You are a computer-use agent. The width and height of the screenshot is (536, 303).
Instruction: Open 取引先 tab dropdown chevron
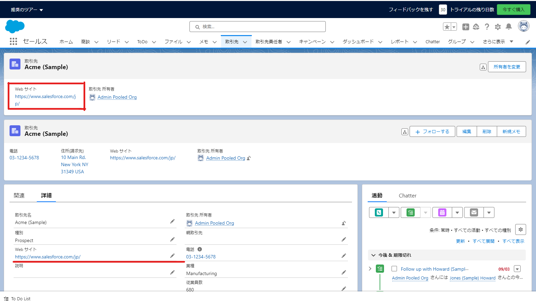tap(245, 42)
